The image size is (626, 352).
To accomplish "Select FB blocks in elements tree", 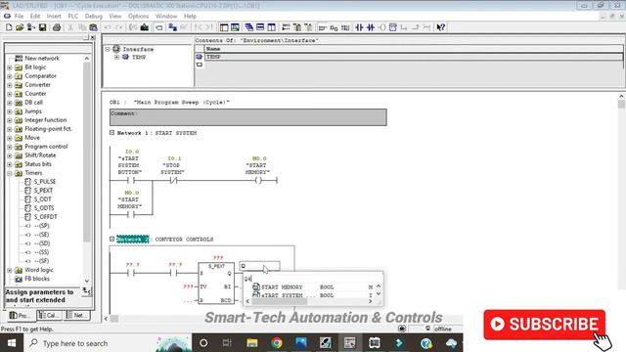I will click(x=37, y=279).
